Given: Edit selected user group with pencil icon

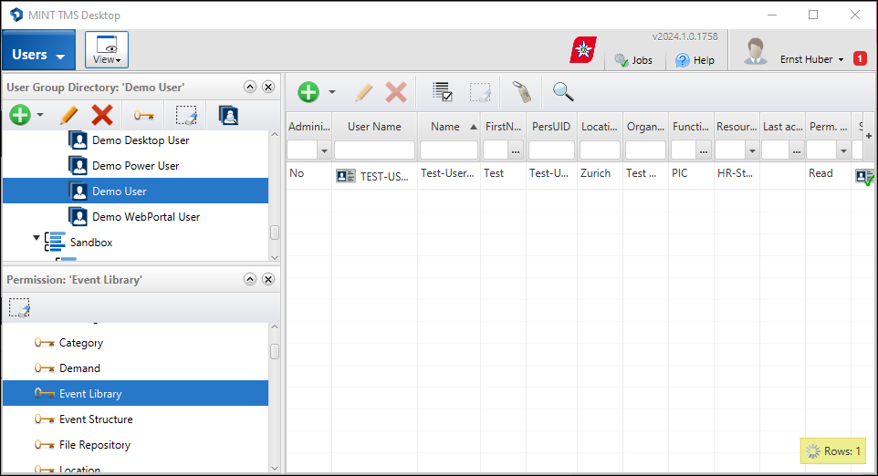Looking at the screenshot, I should pos(68,115).
